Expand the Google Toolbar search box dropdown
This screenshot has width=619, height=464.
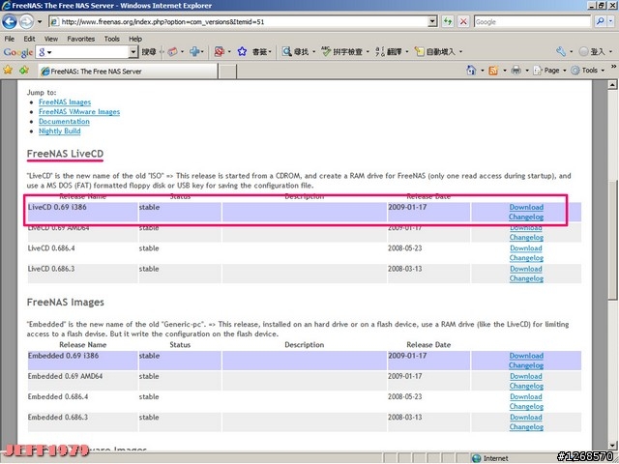tap(133, 51)
